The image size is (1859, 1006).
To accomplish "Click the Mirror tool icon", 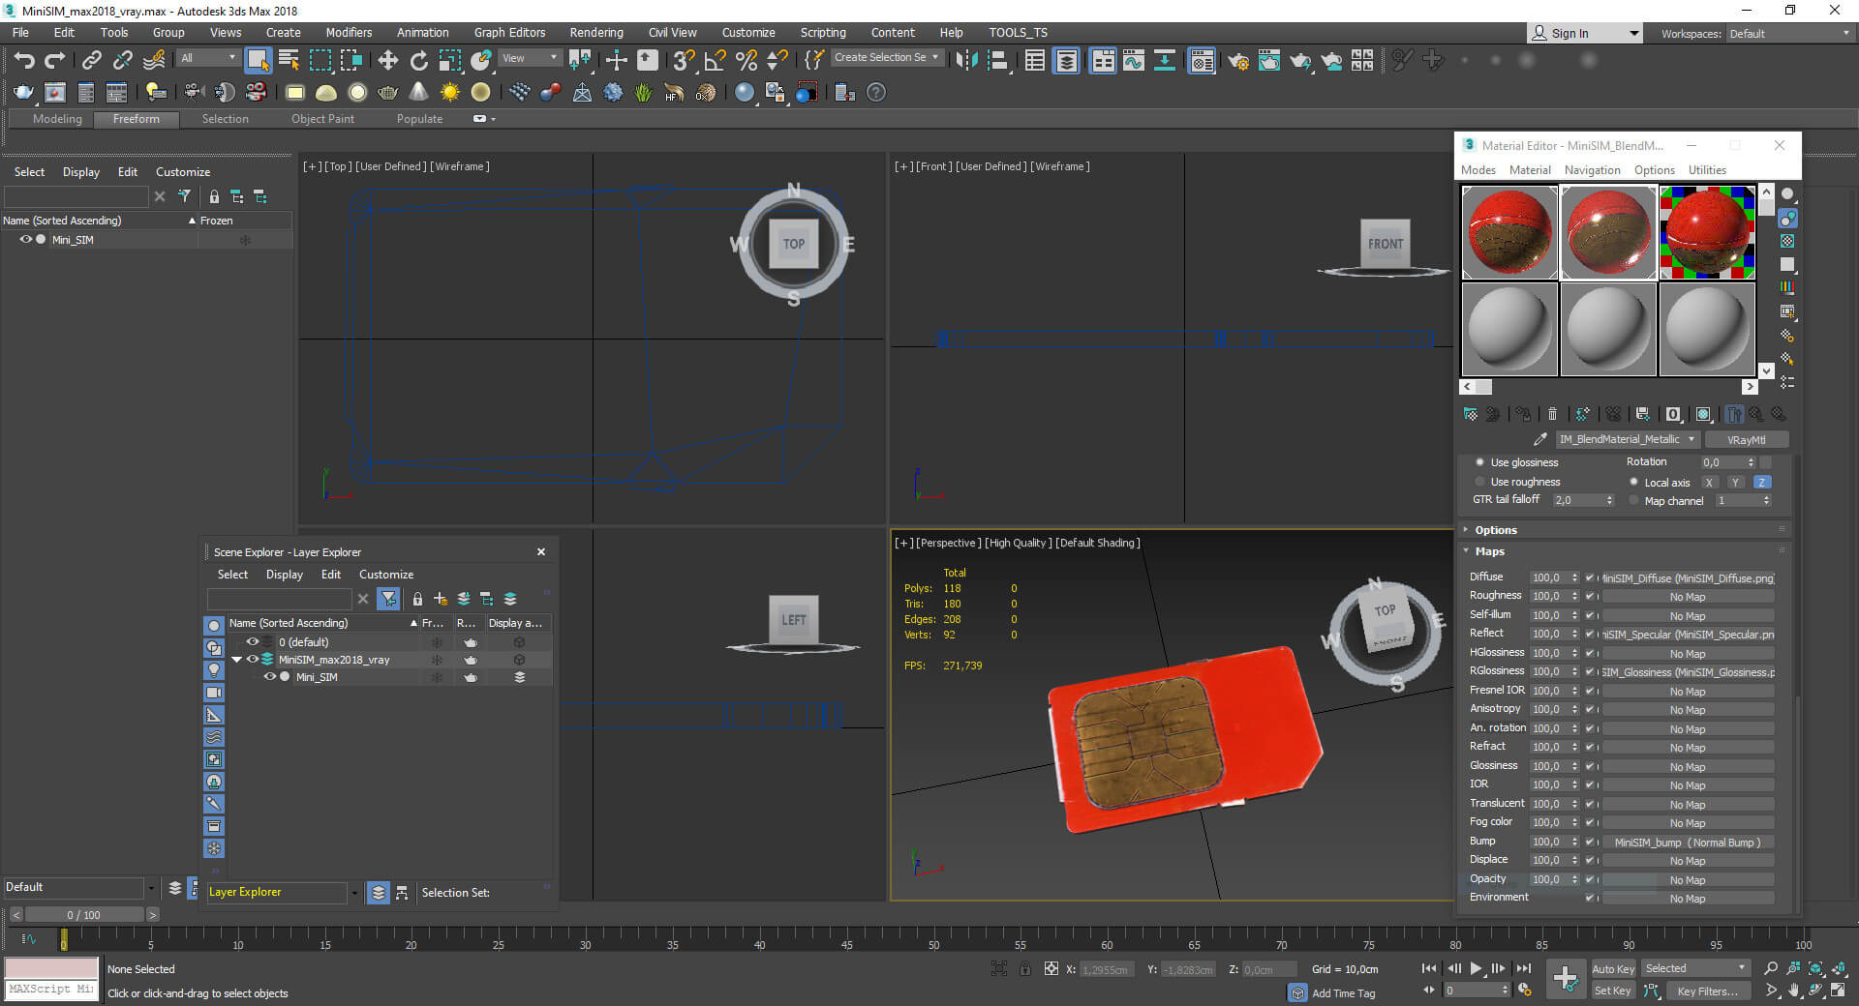I will tap(965, 61).
